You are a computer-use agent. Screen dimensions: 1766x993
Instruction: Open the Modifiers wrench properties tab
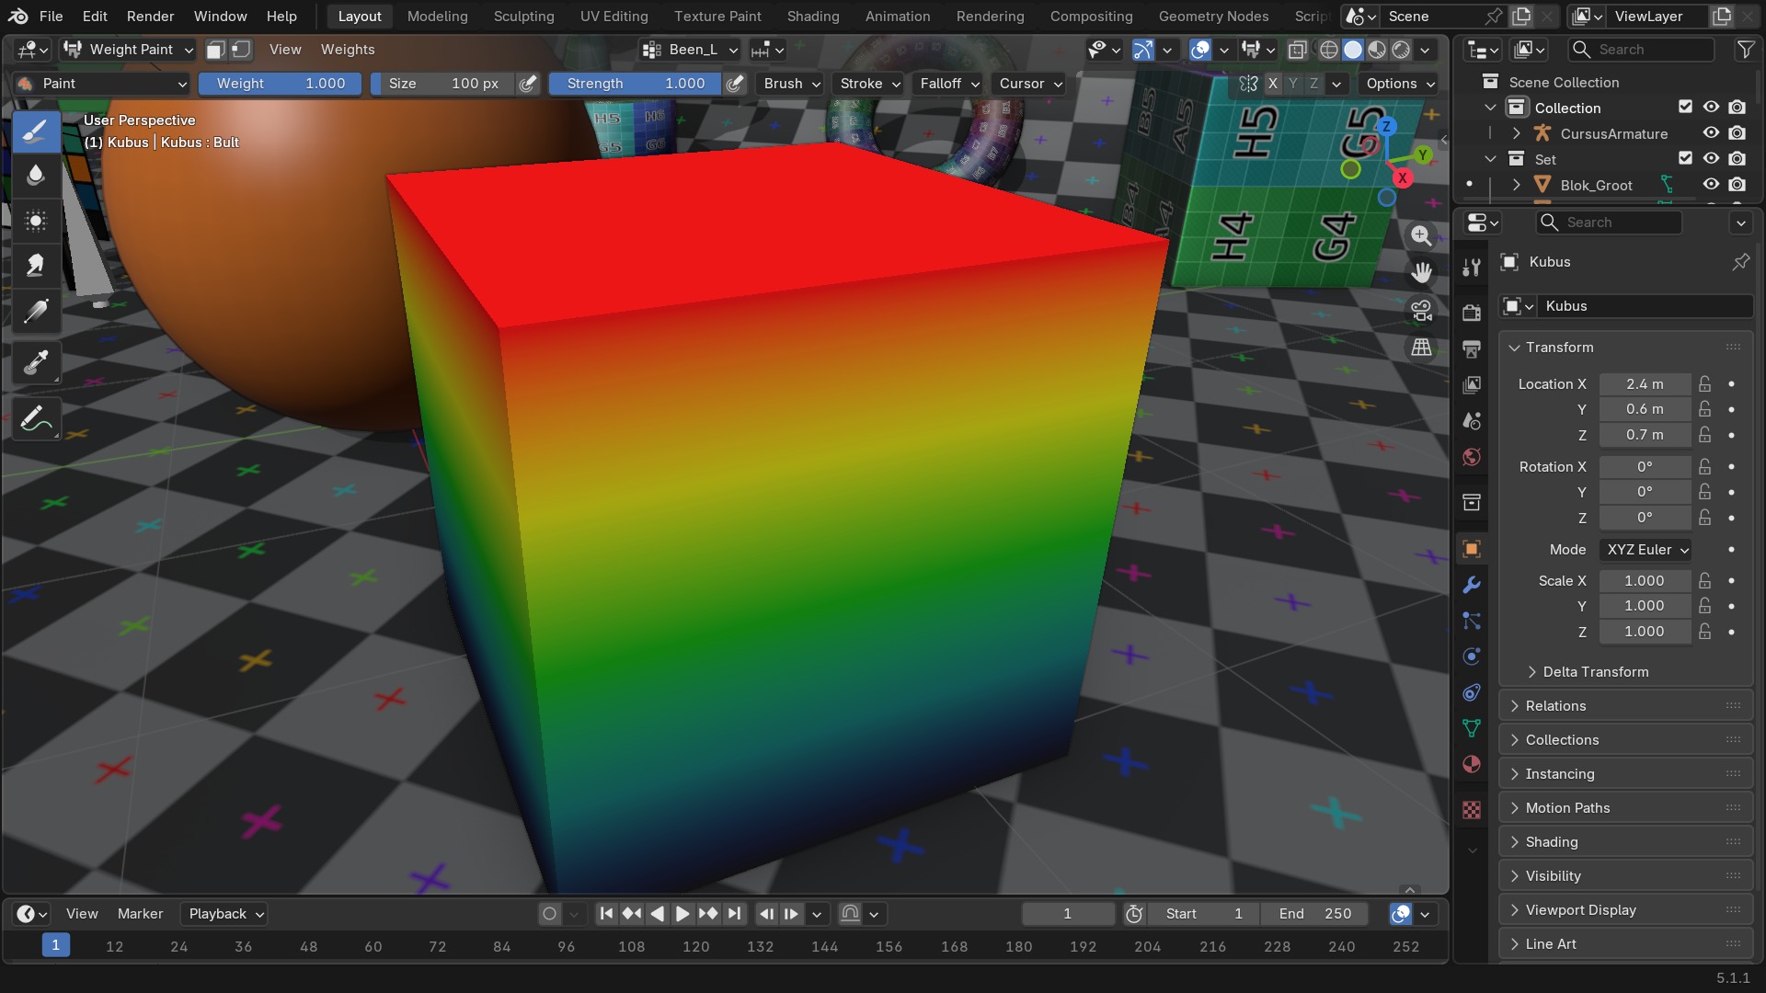[1472, 585]
